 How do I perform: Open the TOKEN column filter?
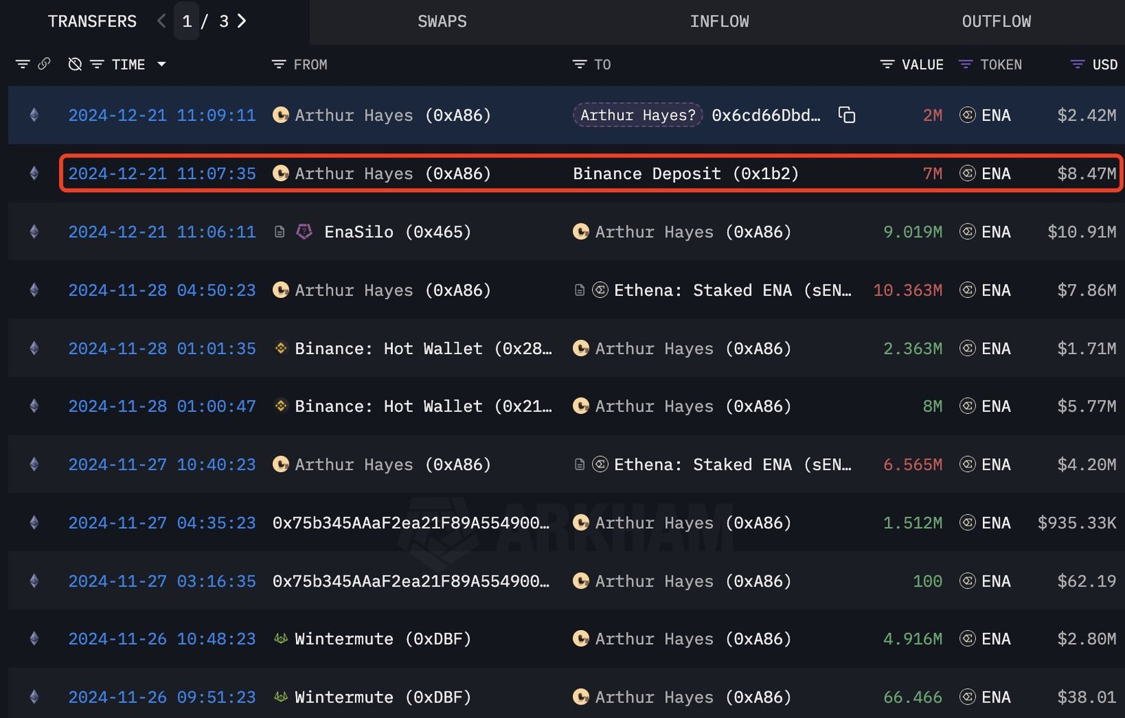point(966,64)
